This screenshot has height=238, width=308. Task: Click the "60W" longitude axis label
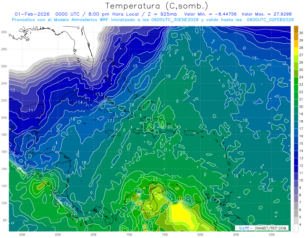click(236, 235)
